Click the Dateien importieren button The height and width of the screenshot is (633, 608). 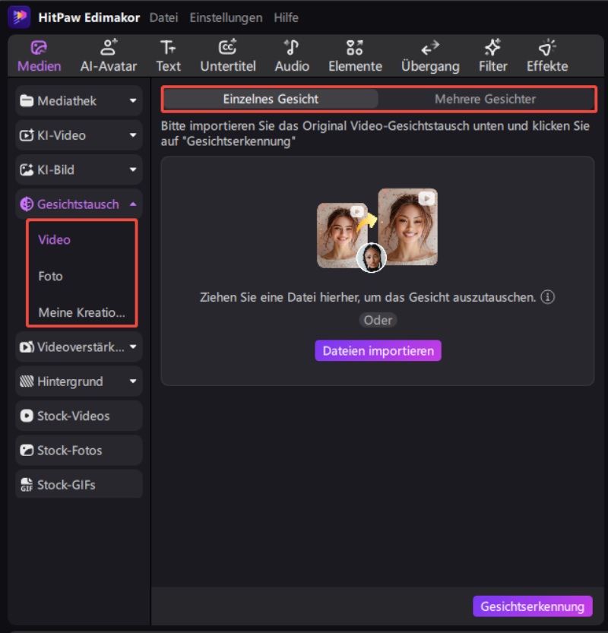pos(378,350)
